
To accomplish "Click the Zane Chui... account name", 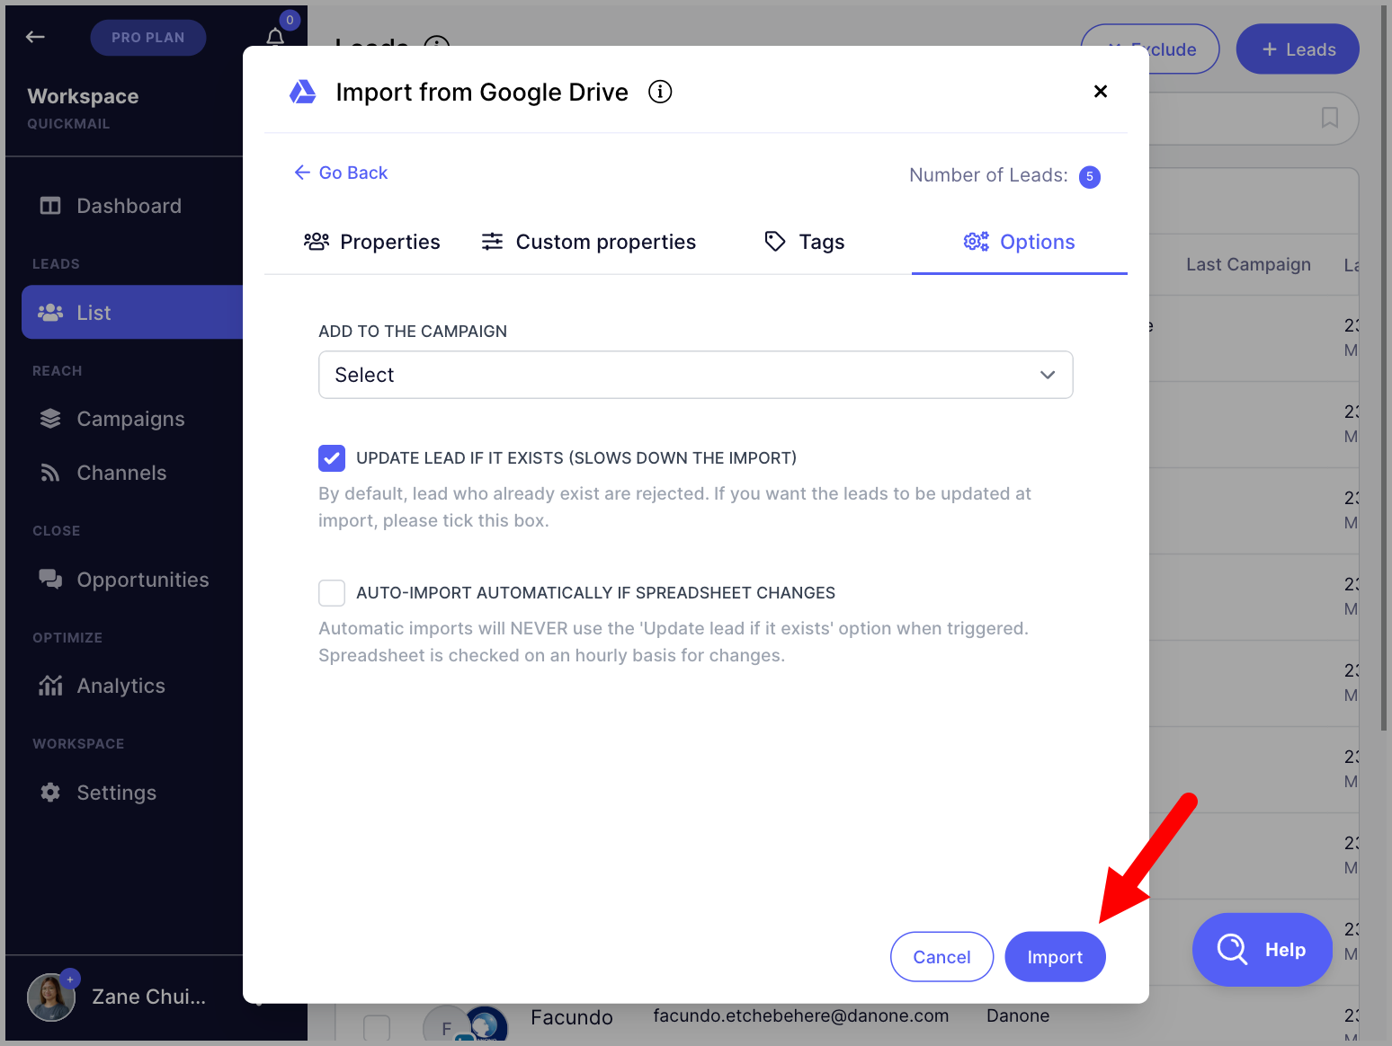I will (148, 997).
